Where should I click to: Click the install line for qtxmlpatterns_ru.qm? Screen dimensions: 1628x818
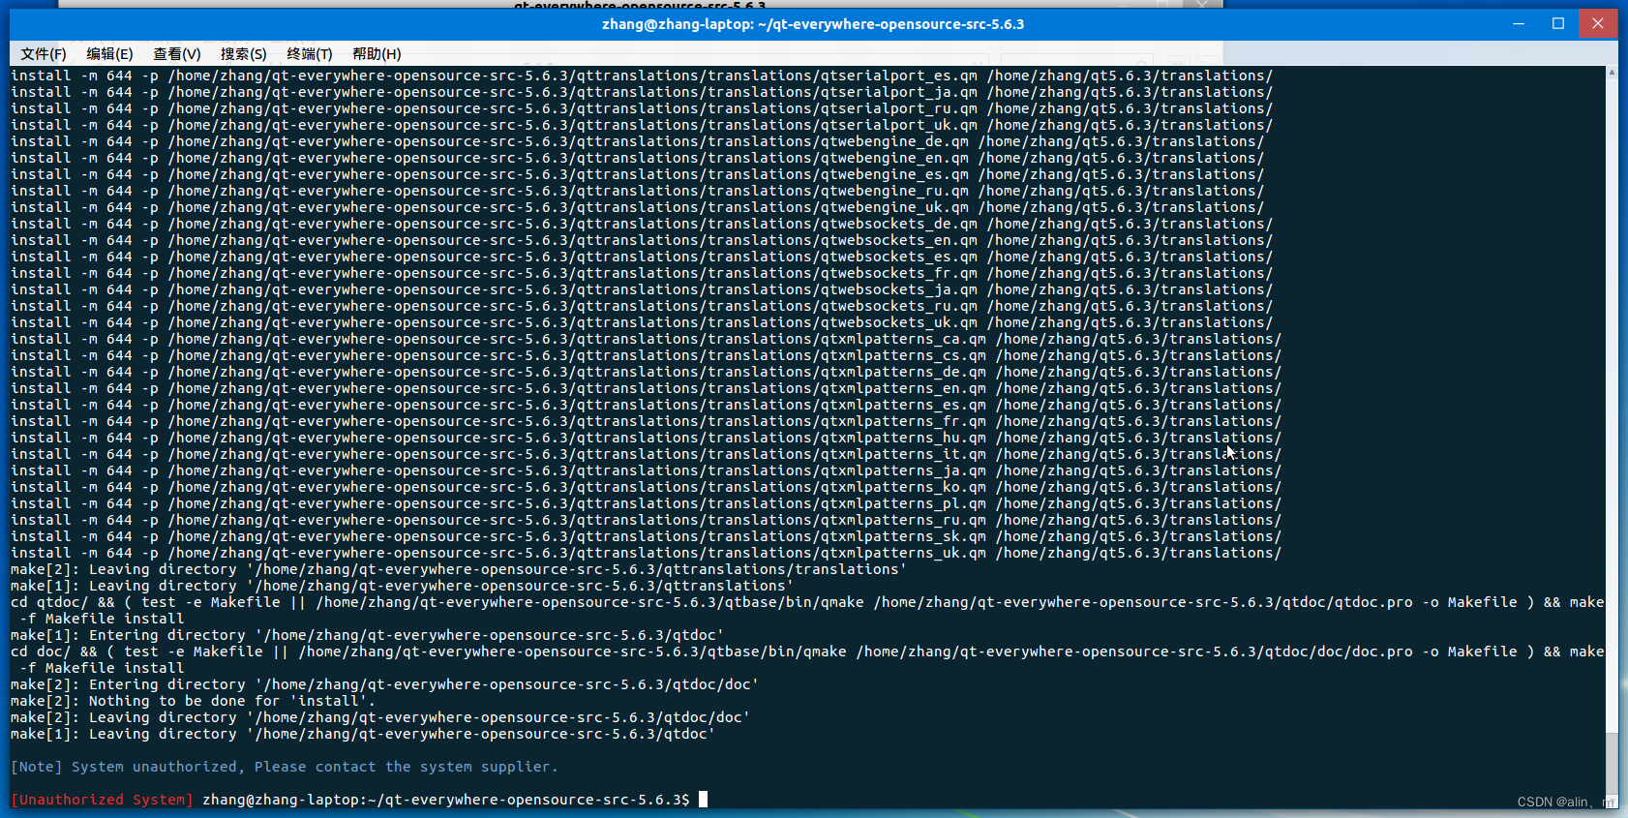[647, 520]
